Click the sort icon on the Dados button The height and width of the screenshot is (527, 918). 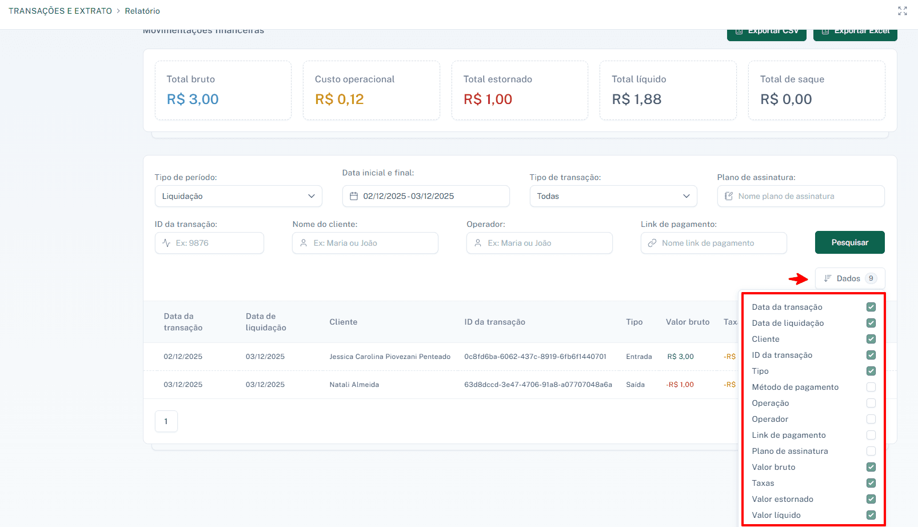click(x=827, y=278)
